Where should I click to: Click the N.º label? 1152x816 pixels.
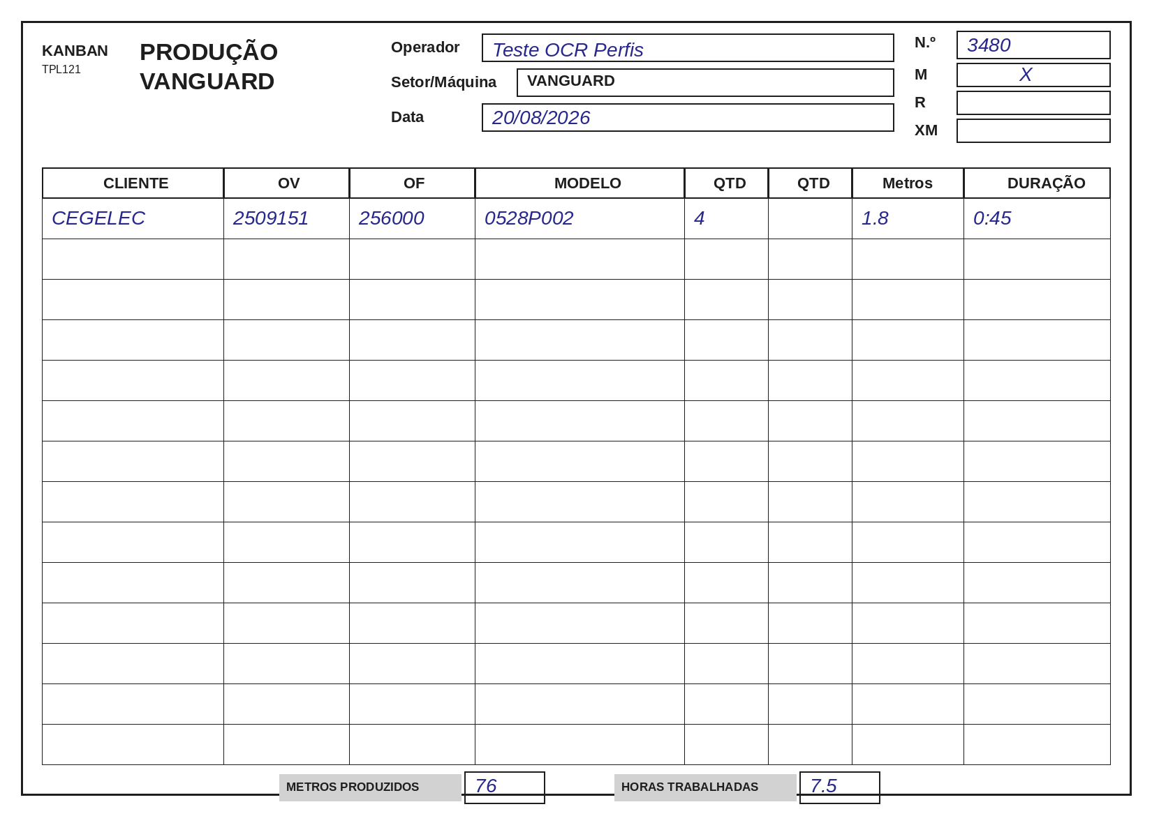[x=925, y=43]
